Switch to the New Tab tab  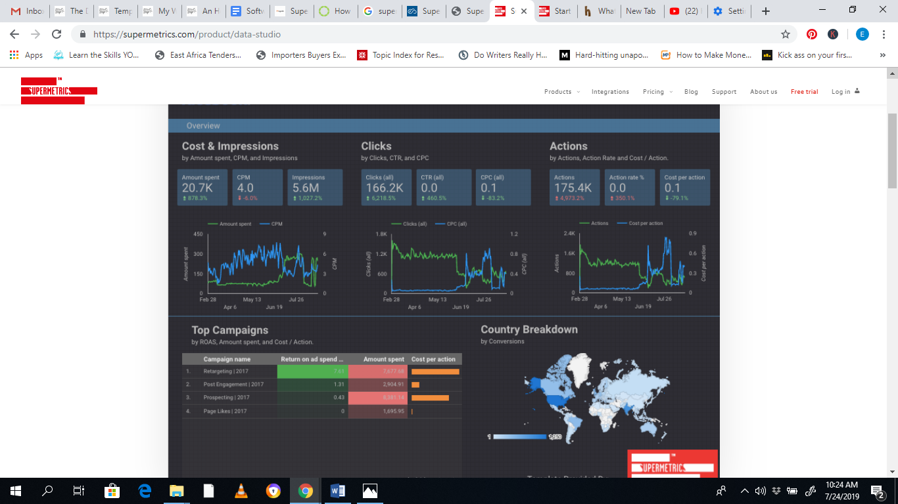point(641,11)
